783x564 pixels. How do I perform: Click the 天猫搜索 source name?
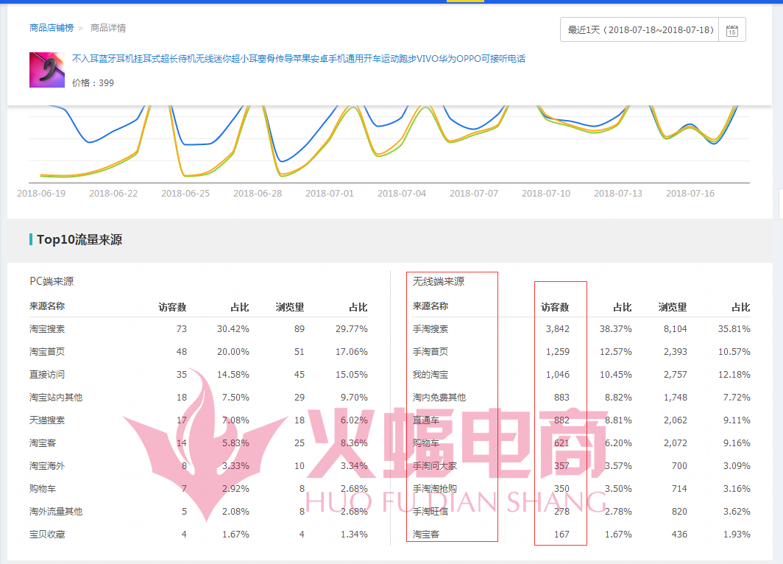(x=47, y=420)
